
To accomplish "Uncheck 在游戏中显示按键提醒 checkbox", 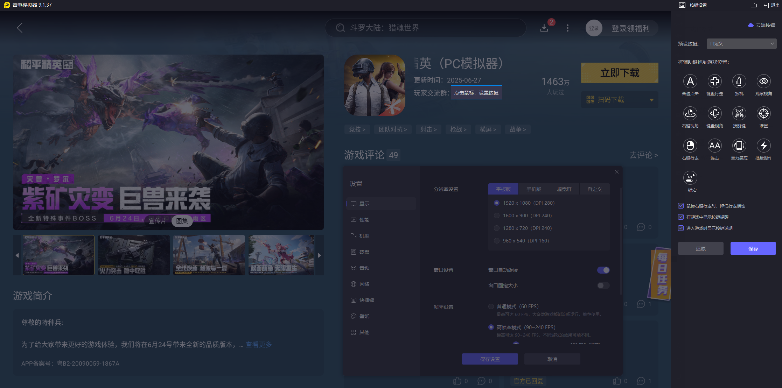I will pos(681,217).
